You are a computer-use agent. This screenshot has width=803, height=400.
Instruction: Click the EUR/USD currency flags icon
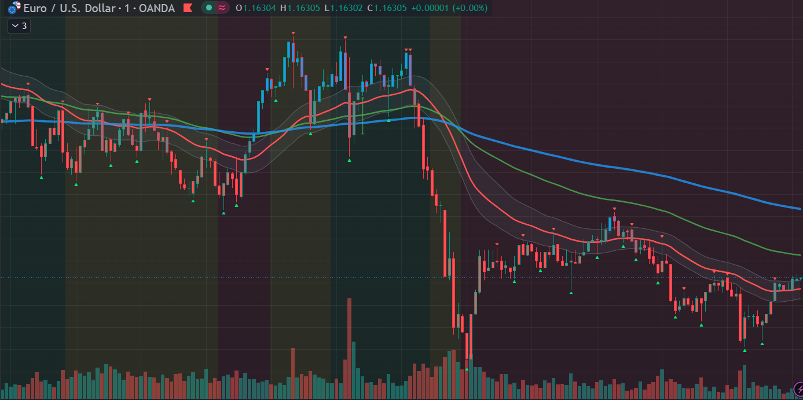pyautogui.click(x=14, y=8)
